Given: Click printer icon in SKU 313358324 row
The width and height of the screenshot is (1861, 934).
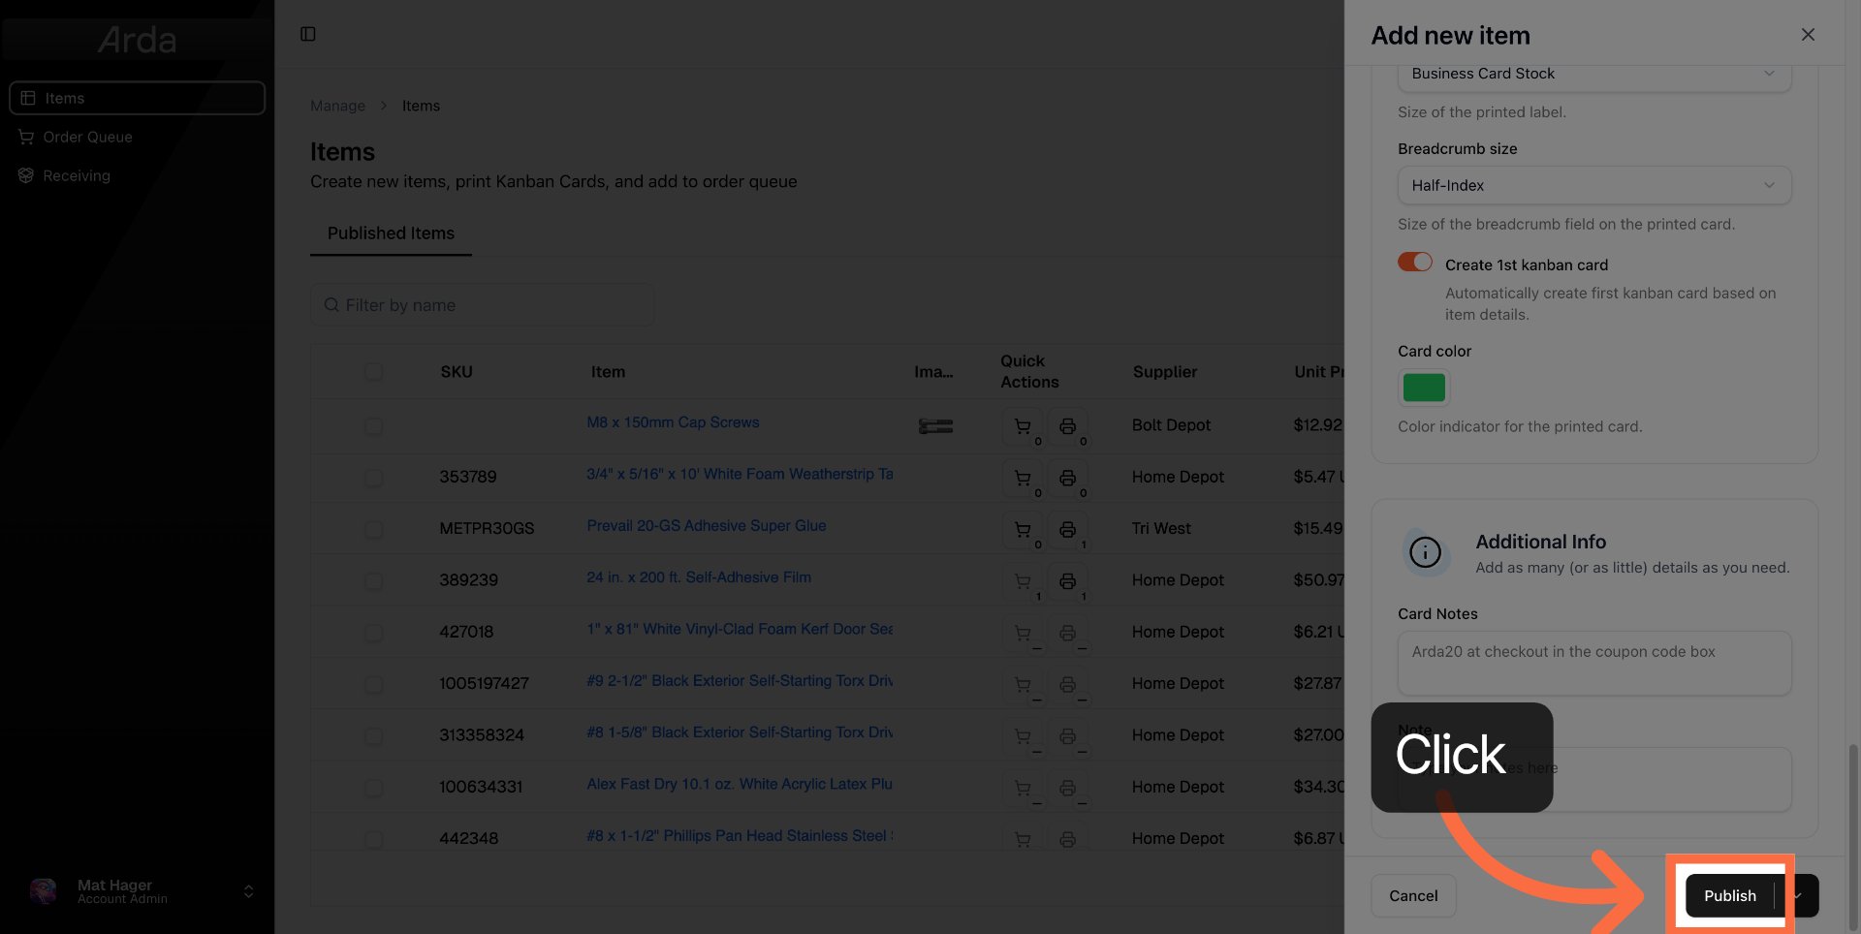Looking at the screenshot, I should 1067,736.
